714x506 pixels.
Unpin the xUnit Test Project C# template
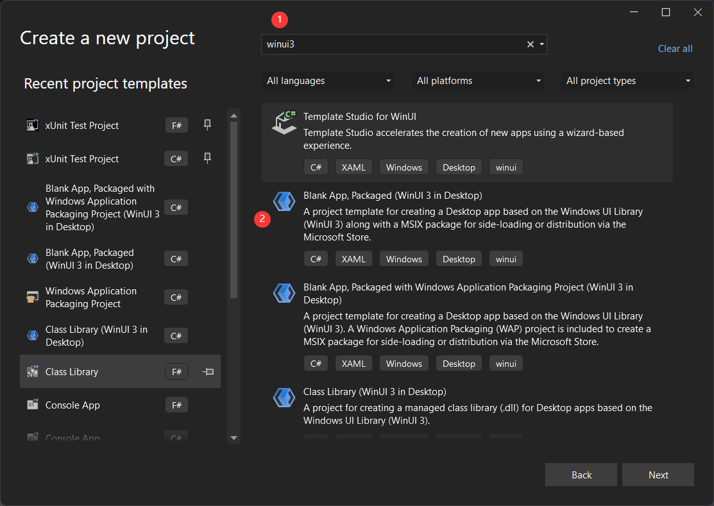tap(207, 158)
